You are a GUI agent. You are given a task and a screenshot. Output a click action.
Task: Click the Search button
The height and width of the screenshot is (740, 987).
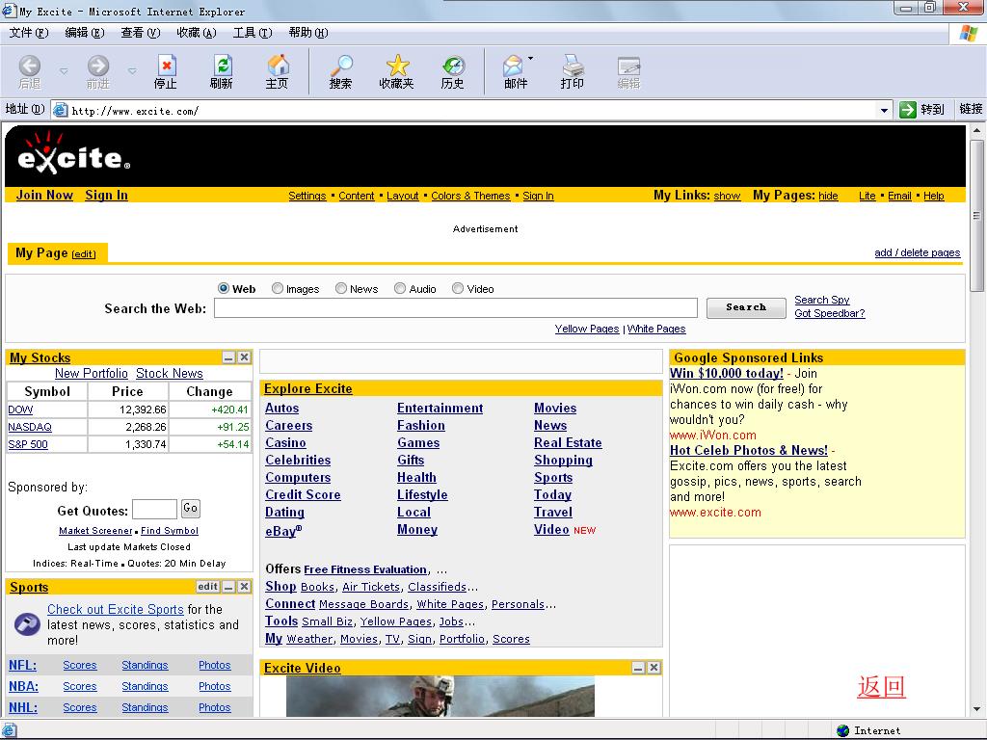746,307
